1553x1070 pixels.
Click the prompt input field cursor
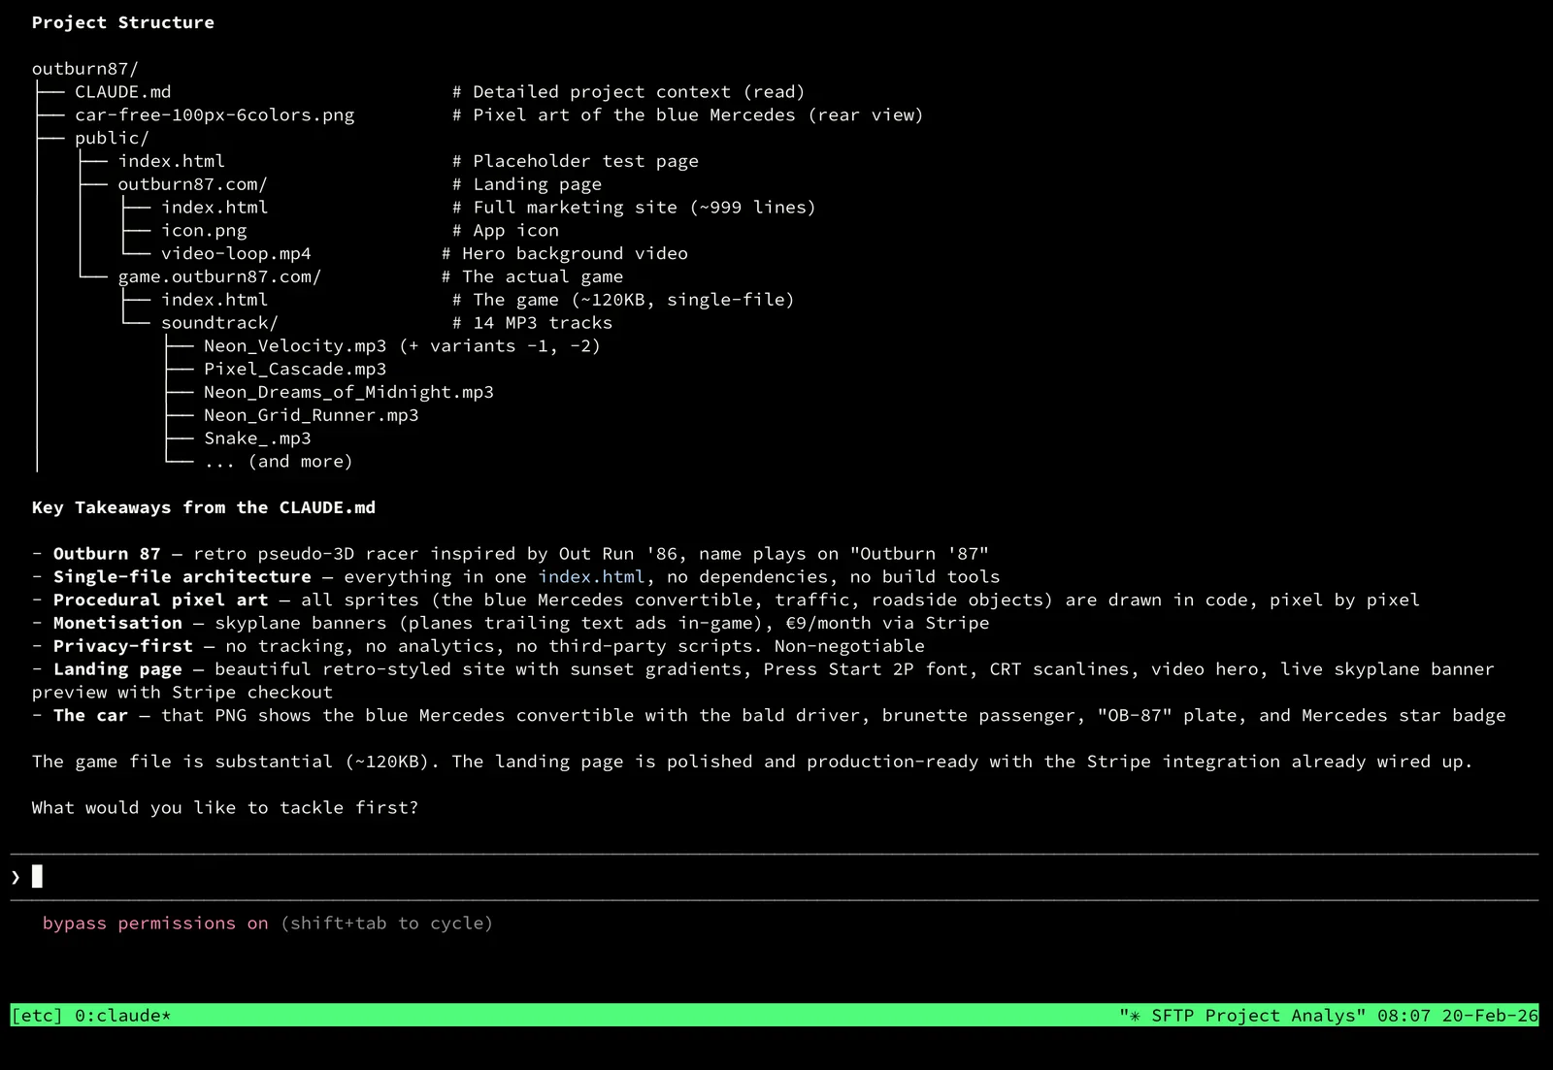point(37,877)
